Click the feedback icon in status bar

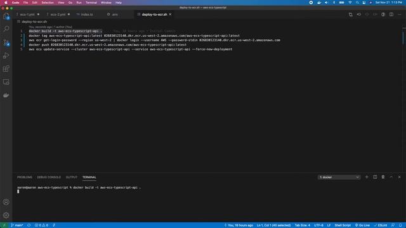click(x=393, y=225)
